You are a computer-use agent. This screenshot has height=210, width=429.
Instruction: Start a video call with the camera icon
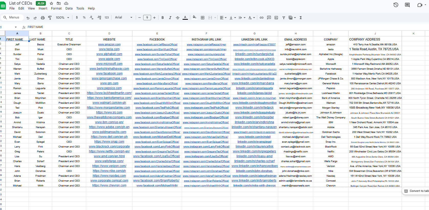(x=420, y=5)
